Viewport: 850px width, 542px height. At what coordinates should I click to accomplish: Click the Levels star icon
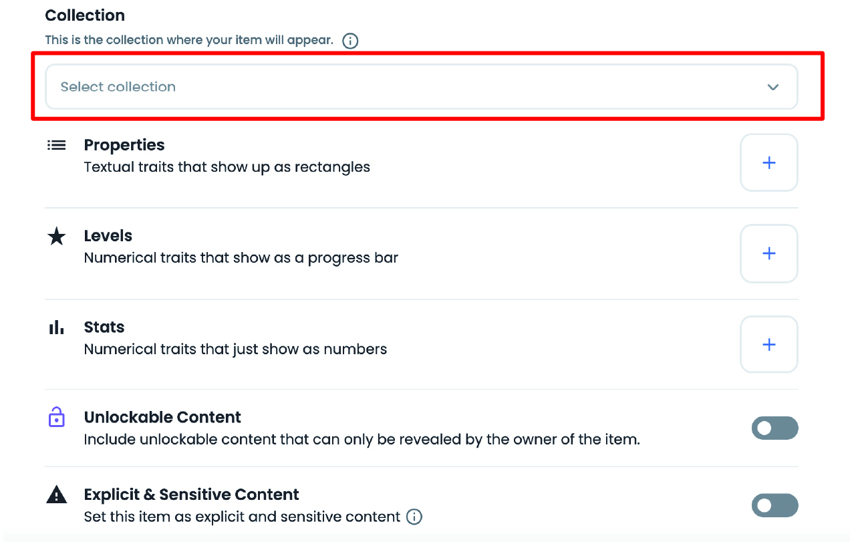click(57, 236)
